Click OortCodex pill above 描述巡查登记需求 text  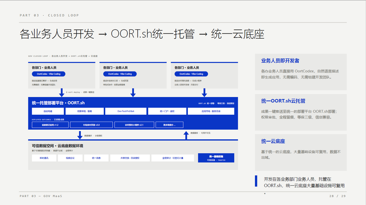click(x=48, y=74)
